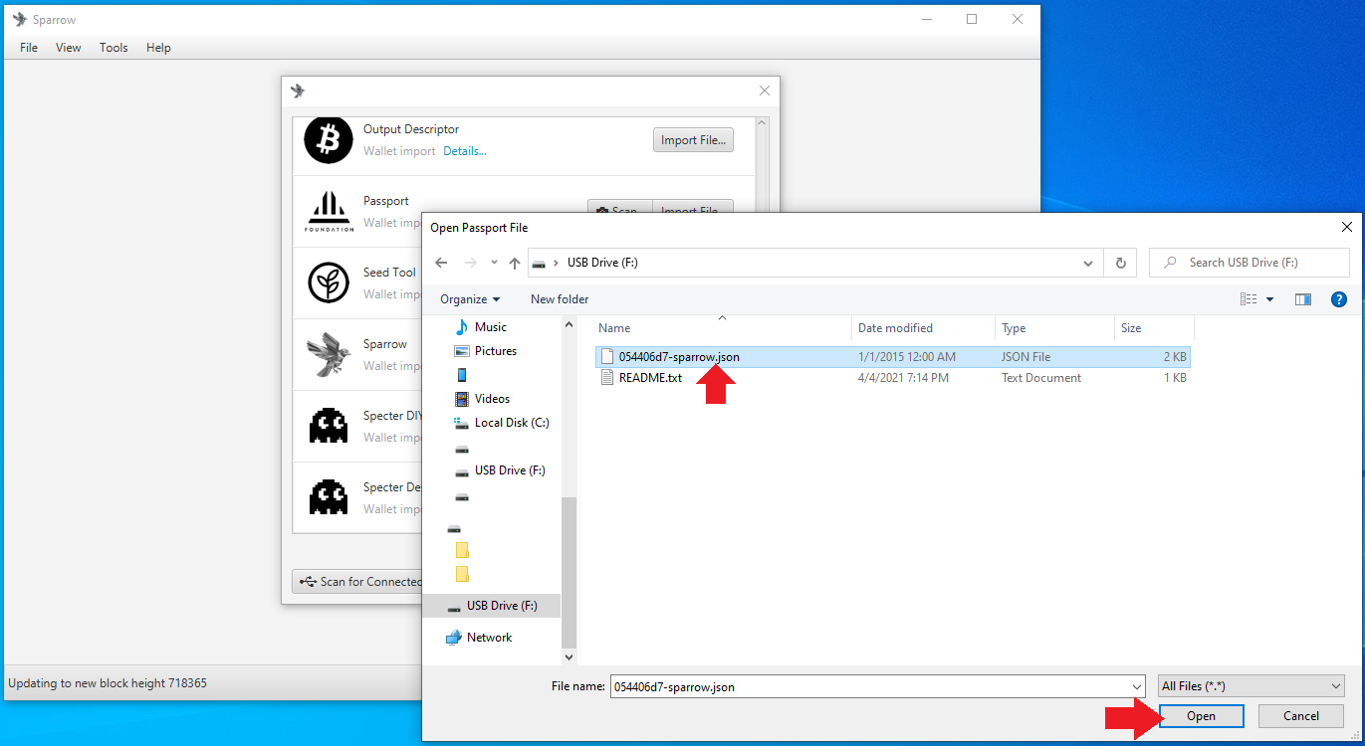Click Import File for Output Descriptor
Viewport: 1365px width, 746px height.
click(693, 140)
